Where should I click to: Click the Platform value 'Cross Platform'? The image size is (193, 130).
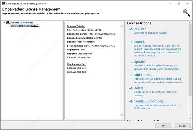pyautogui.click(x=85, y=54)
